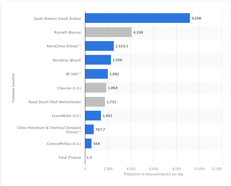Click the x-axis tick '8,000'
This screenshot has width=231, height=186.
(176, 169)
